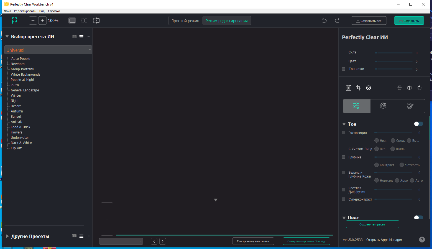Open Apps Manager via the link
432x249 pixels.
click(x=384, y=240)
